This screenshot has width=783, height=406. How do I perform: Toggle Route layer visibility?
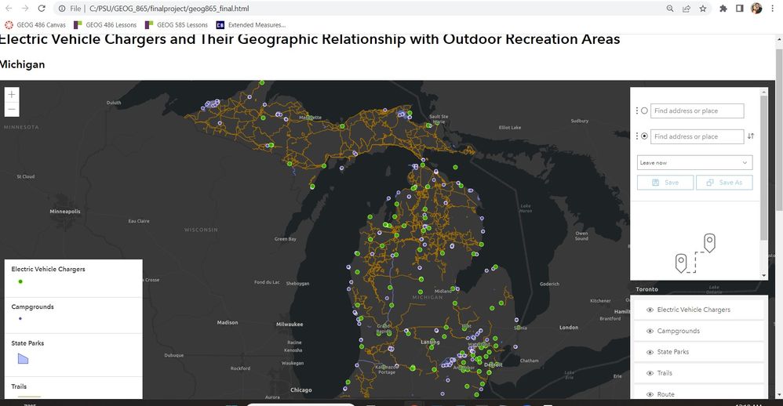tap(650, 394)
